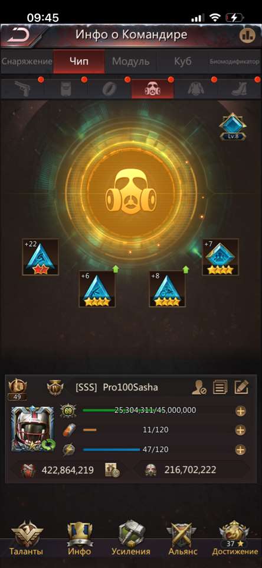Open the statistics bar chart icon
Viewport: 262px width, 568px height.
[247, 35]
